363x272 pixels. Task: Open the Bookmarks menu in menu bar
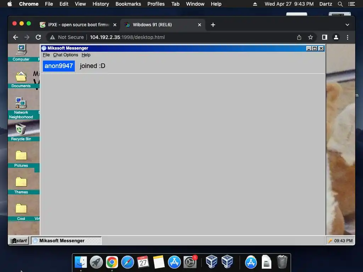(128, 4)
